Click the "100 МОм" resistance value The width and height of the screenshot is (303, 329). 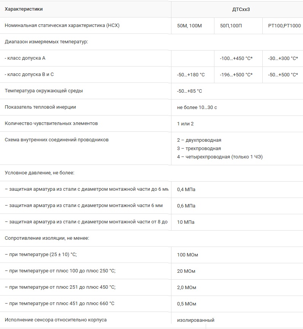(187, 255)
